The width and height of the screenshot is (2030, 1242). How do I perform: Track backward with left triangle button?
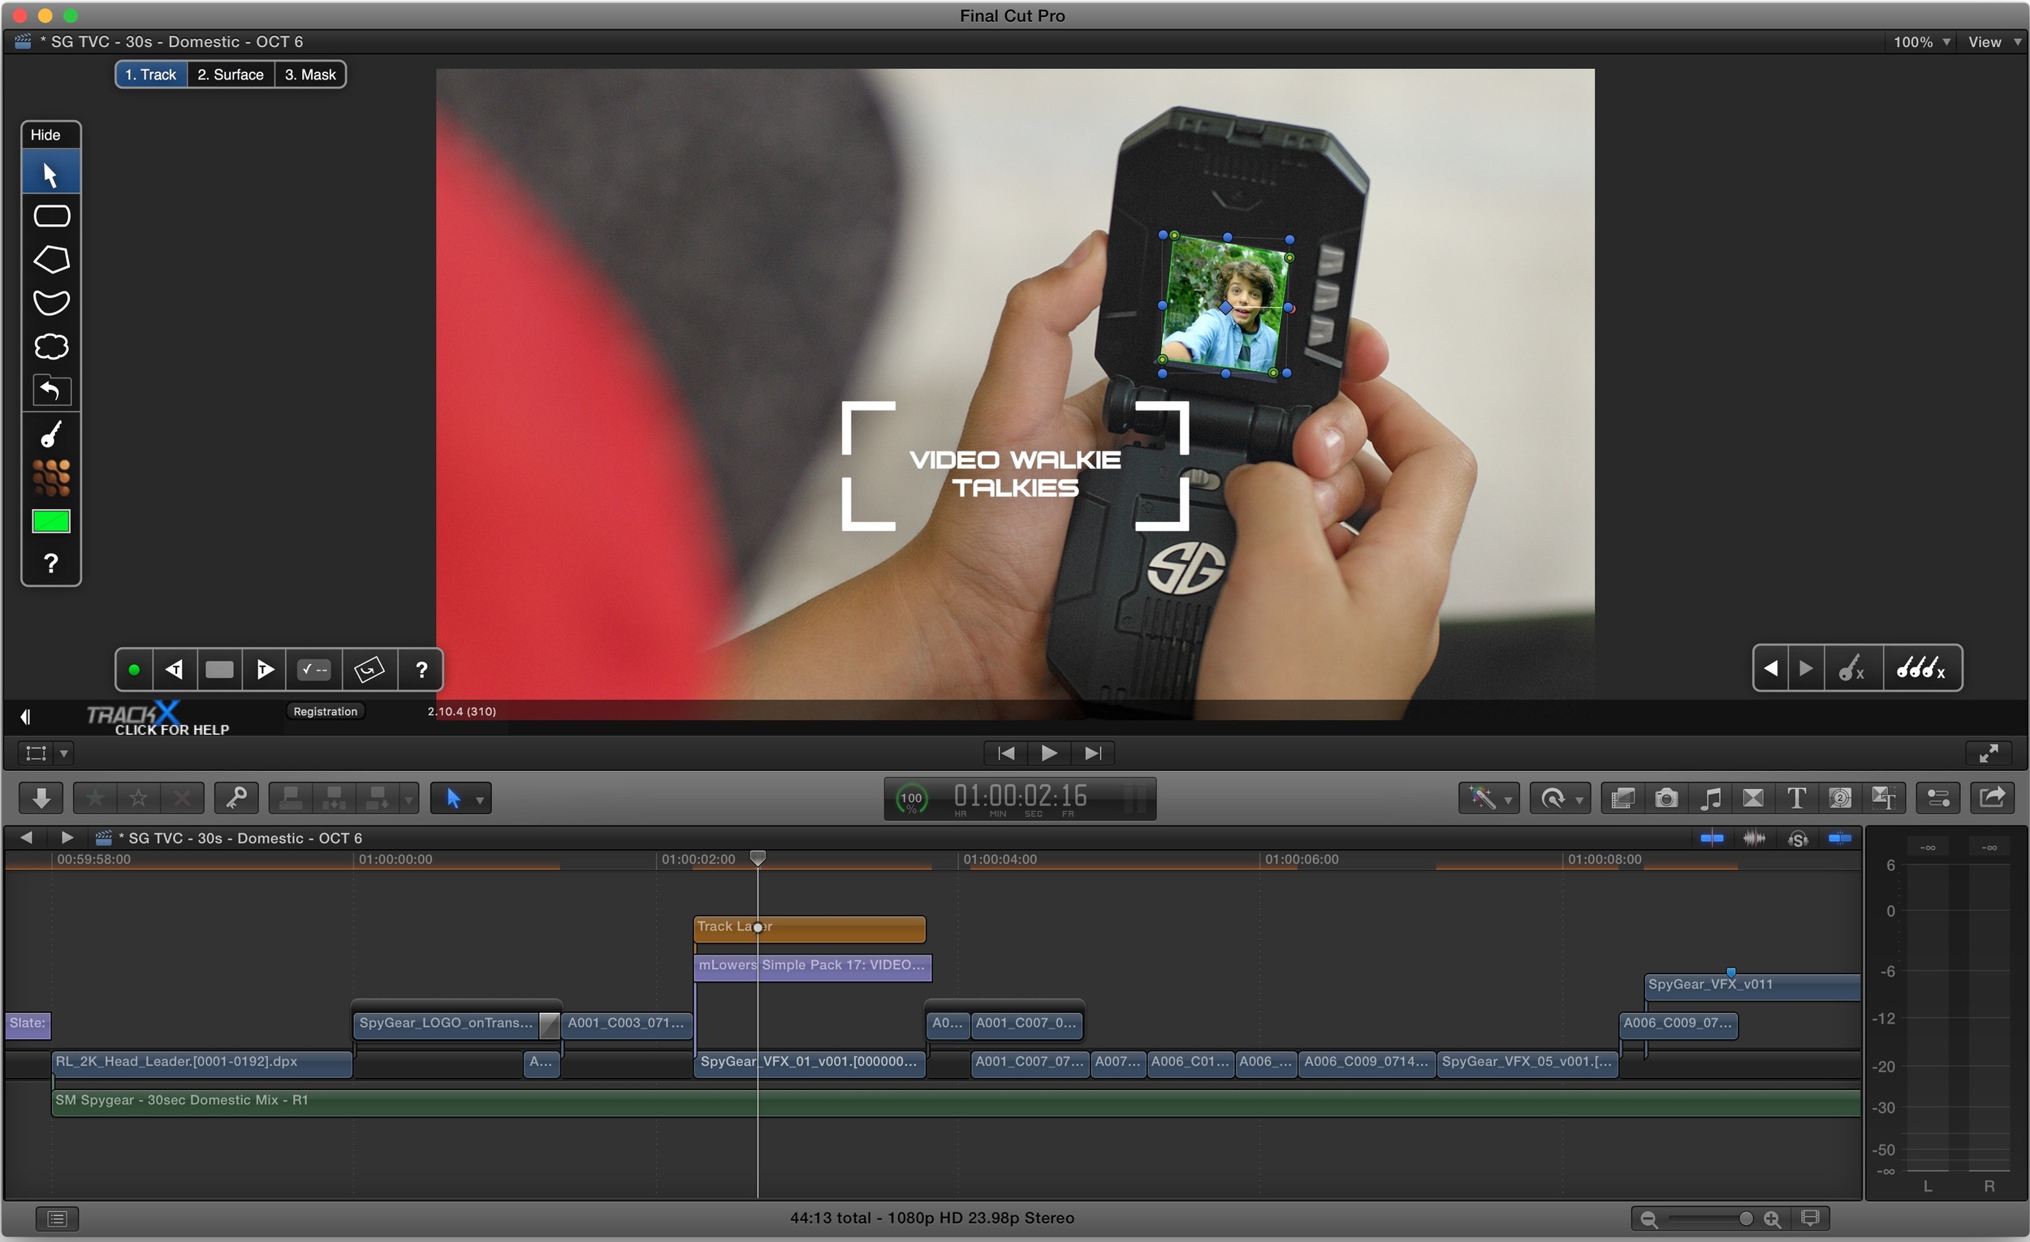pyautogui.click(x=175, y=670)
